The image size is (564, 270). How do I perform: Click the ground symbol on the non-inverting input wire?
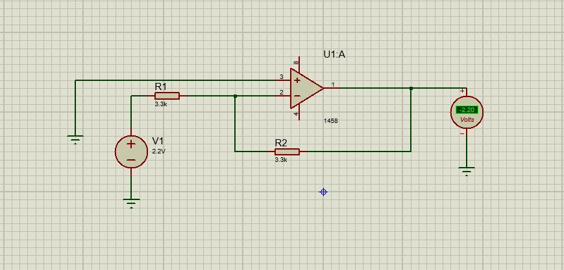[75, 140]
